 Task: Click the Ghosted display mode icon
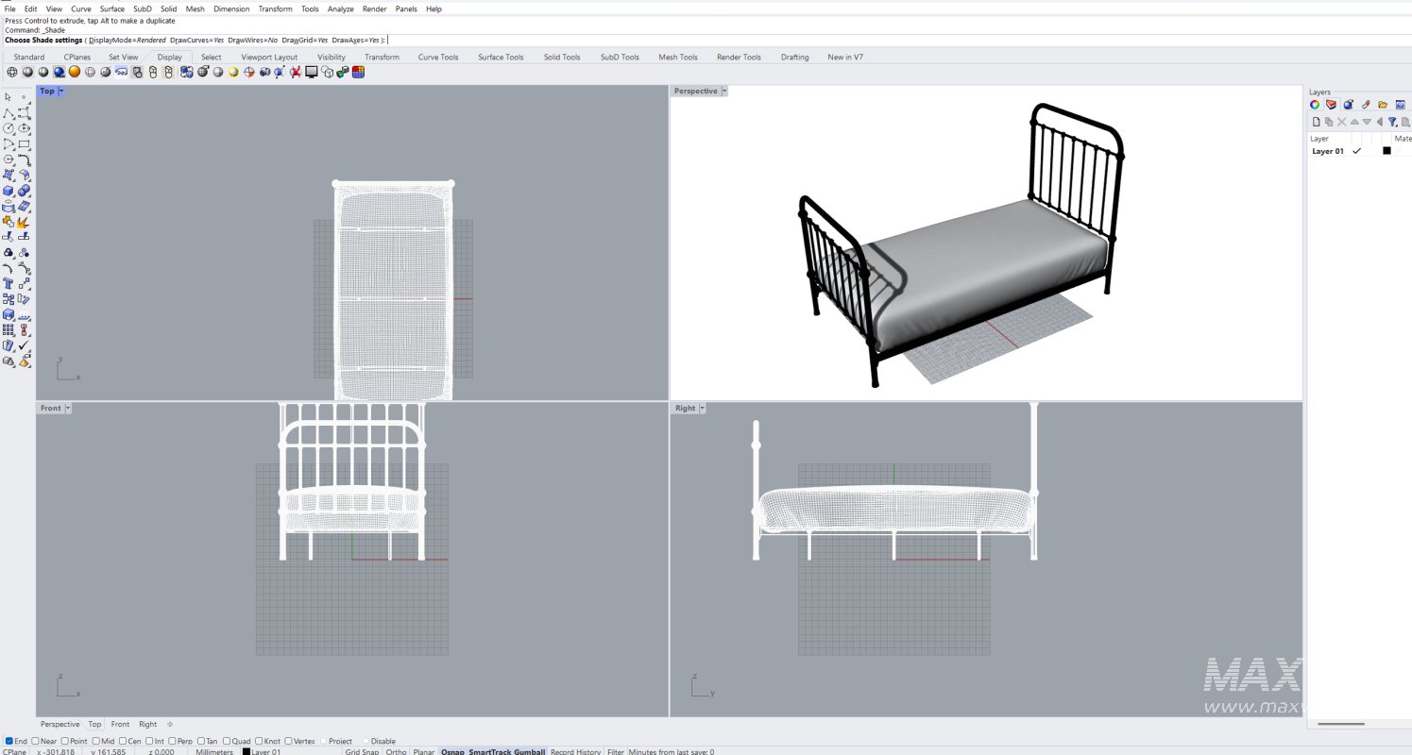point(91,72)
